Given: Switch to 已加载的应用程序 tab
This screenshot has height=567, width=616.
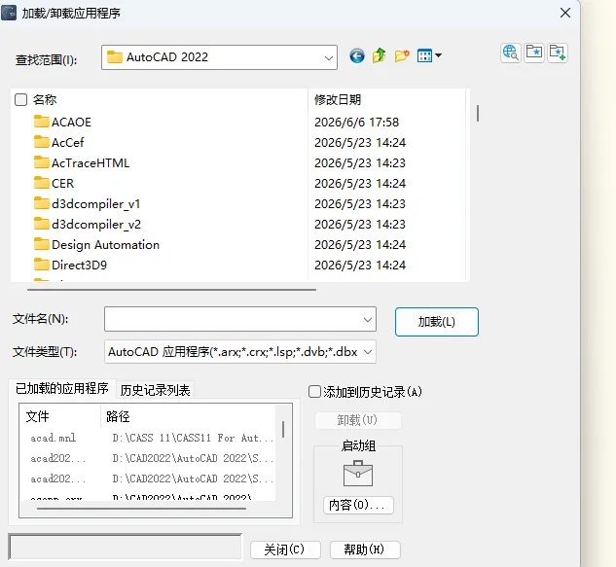Looking at the screenshot, I should click(x=62, y=388).
